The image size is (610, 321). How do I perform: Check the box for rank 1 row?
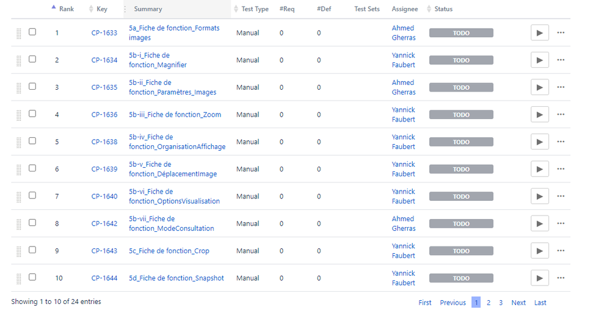(32, 32)
